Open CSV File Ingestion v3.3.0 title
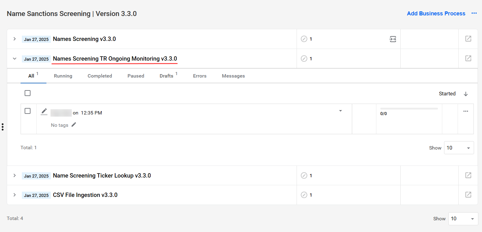 [85, 195]
